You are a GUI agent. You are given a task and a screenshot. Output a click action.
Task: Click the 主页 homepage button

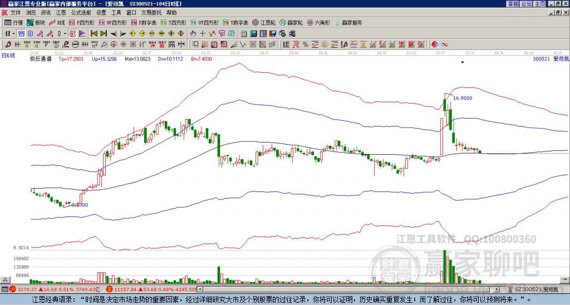coord(540,4)
